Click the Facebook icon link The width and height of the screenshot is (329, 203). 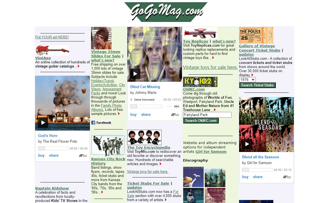click(101, 123)
